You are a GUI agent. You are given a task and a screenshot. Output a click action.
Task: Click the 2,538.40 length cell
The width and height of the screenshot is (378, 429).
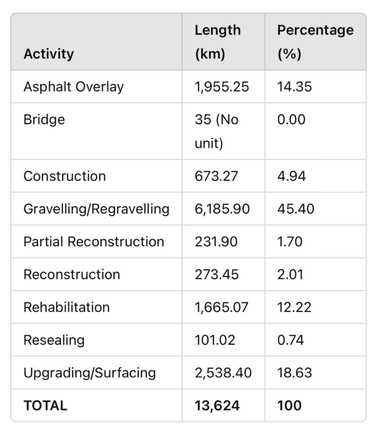pyautogui.click(x=223, y=373)
